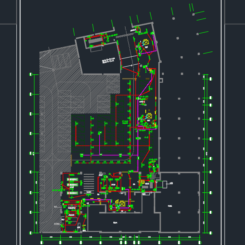Select the long horizontal magenta line below the parking bays

pos(110,155)
